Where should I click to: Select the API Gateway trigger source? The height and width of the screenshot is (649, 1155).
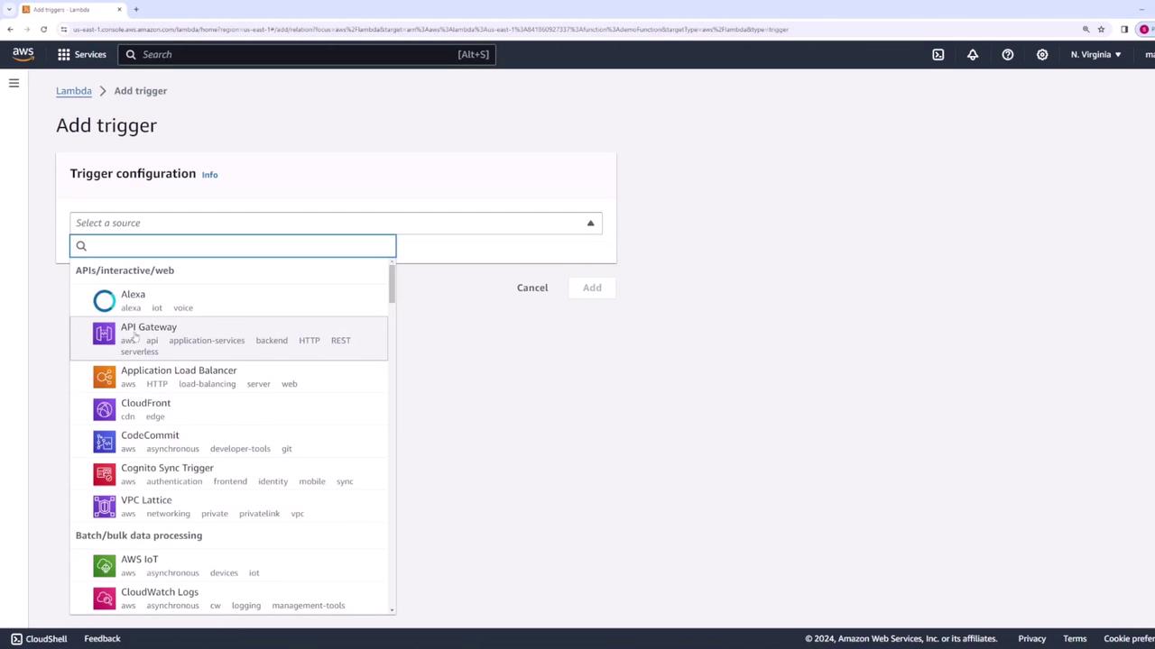[x=229, y=338]
